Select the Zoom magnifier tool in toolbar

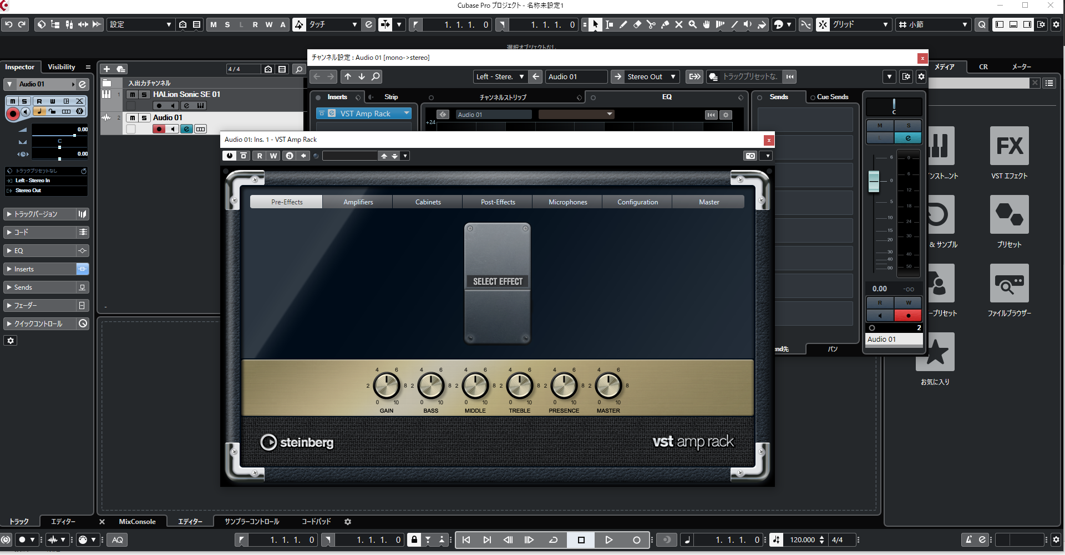point(692,24)
